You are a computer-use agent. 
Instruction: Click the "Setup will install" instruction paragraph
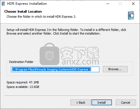(x=66, y=32)
